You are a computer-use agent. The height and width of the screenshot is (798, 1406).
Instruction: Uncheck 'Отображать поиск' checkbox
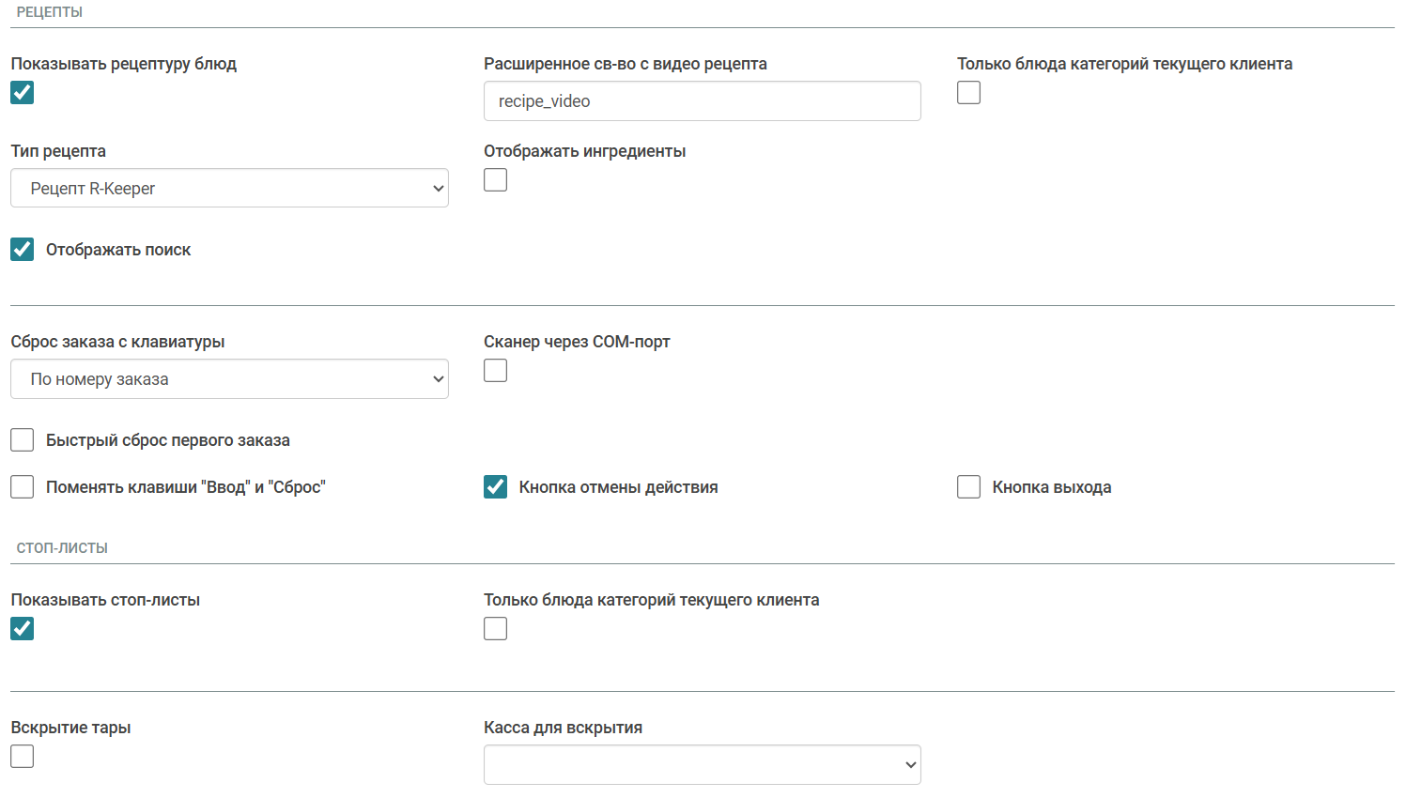(23, 250)
